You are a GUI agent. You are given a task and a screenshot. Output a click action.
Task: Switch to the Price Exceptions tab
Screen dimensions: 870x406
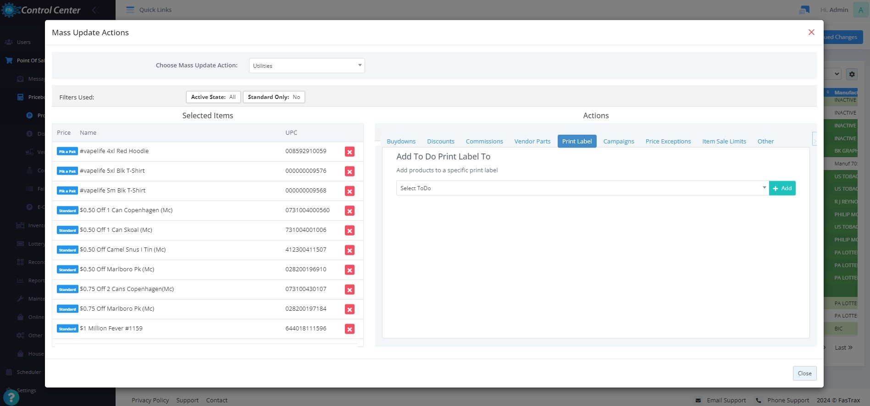[x=668, y=141]
